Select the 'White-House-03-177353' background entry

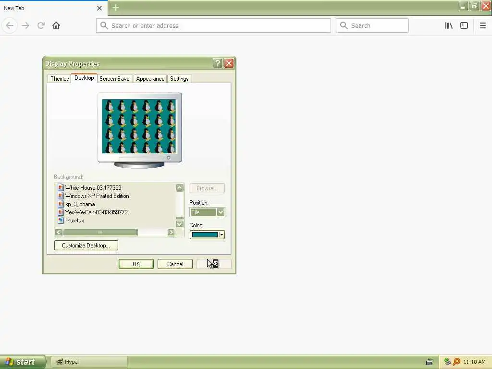coord(93,188)
